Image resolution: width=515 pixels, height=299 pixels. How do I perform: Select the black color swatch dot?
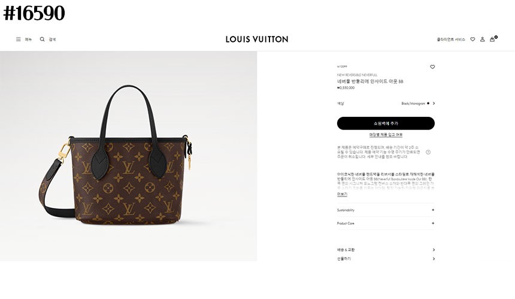tap(428, 103)
